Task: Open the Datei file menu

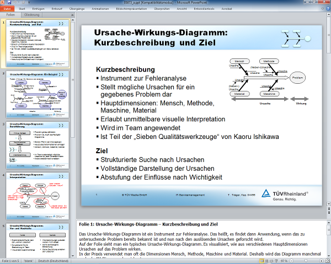Action: (9, 9)
